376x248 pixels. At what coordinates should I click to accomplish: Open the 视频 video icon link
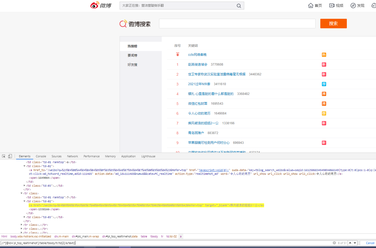[x=336, y=6]
